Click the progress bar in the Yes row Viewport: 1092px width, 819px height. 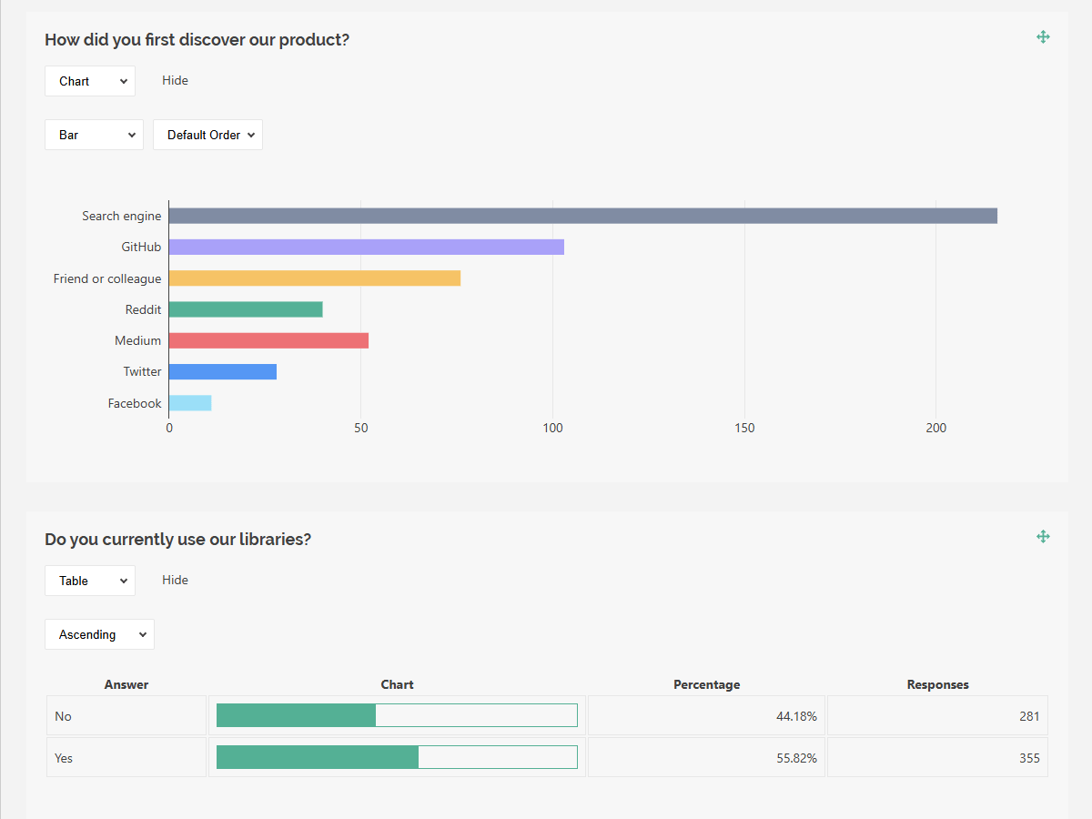[397, 757]
